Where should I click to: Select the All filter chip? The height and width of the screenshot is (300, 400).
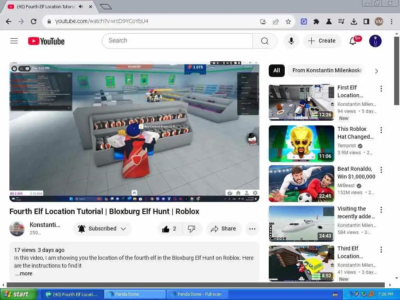277,71
